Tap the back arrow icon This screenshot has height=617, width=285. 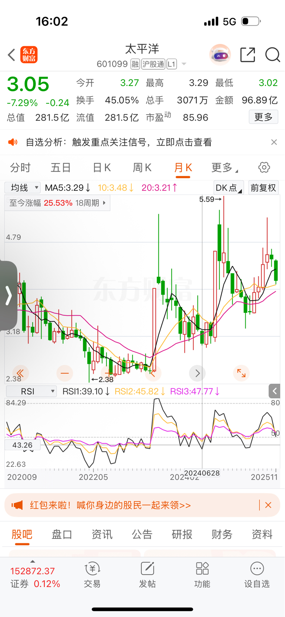coord(11,55)
